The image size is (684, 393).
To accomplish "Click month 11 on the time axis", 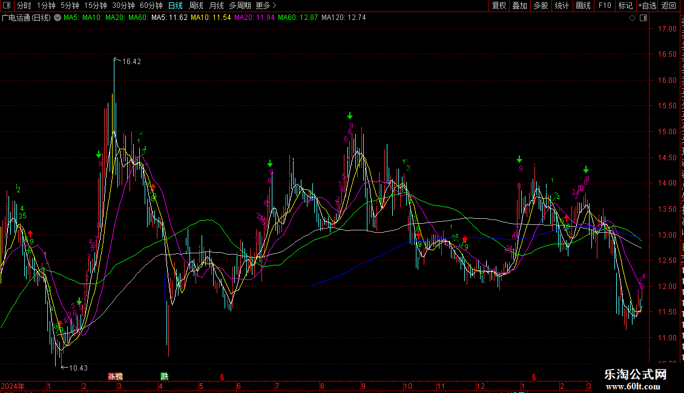I will [x=441, y=386].
